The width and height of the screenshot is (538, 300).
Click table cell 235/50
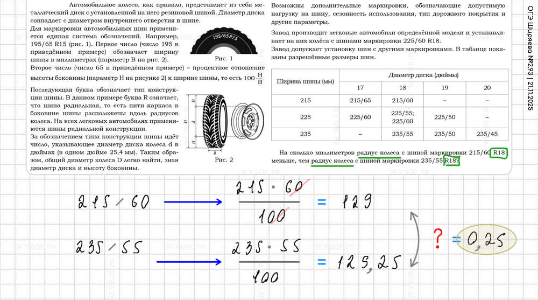click(x=444, y=134)
